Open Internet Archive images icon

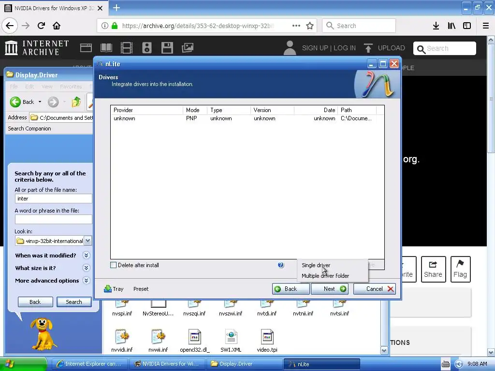click(x=188, y=48)
